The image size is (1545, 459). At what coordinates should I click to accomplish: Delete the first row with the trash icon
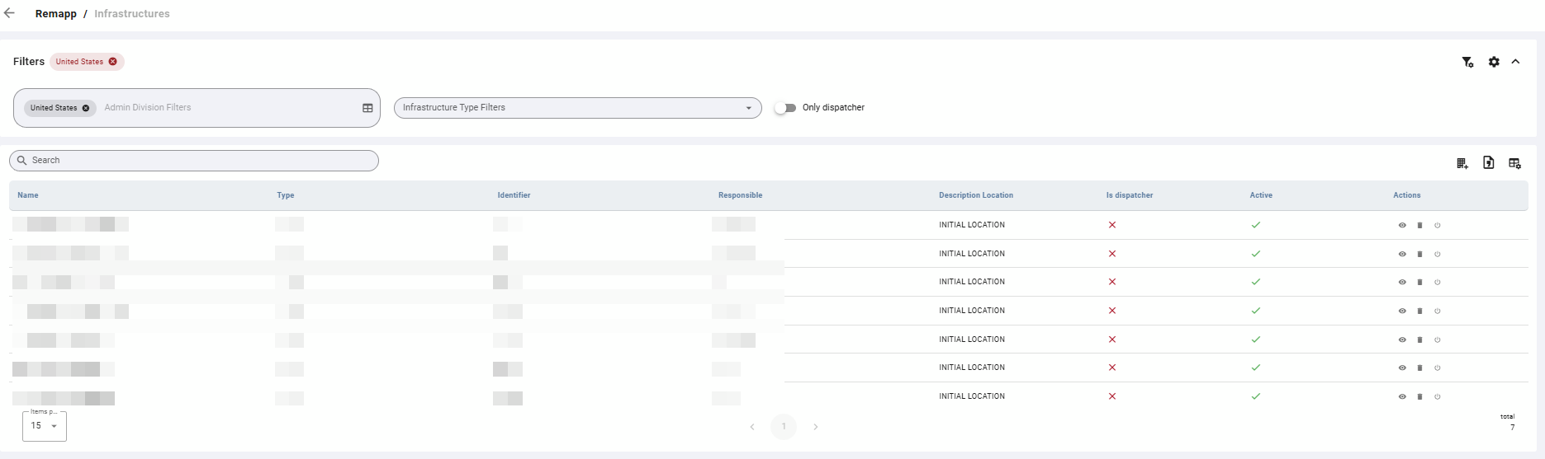[1419, 225]
